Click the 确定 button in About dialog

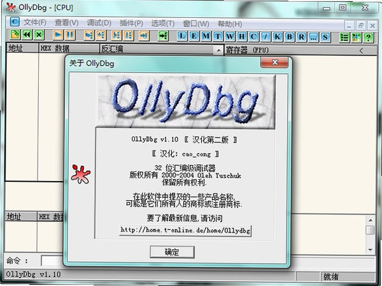[x=172, y=252]
